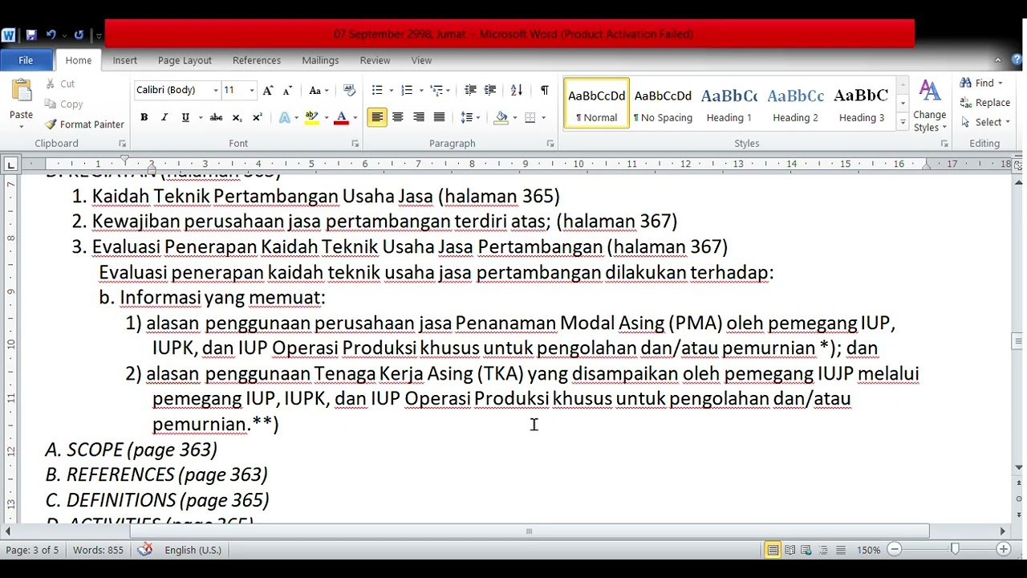Apply the No Spacing style
The width and height of the screenshot is (1027, 578).
click(x=663, y=104)
